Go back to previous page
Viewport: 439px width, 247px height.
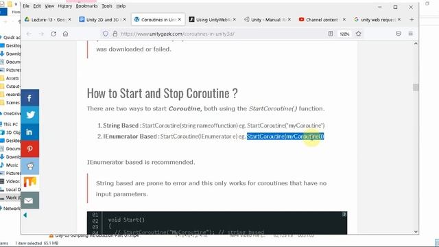(x=29, y=34)
